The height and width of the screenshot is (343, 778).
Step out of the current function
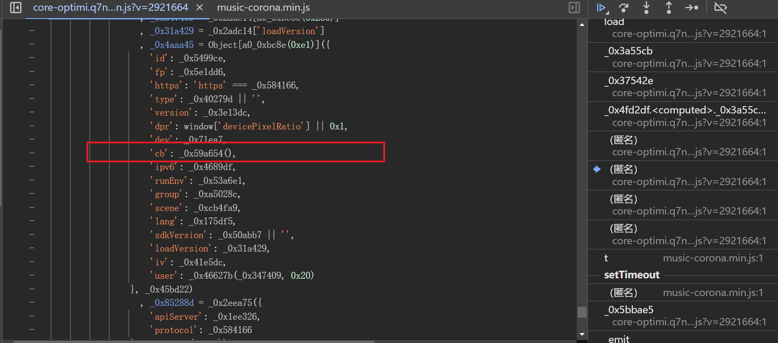pyautogui.click(x=669, y=8)
